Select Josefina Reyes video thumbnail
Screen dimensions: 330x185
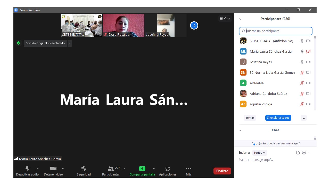coord(166,25)
